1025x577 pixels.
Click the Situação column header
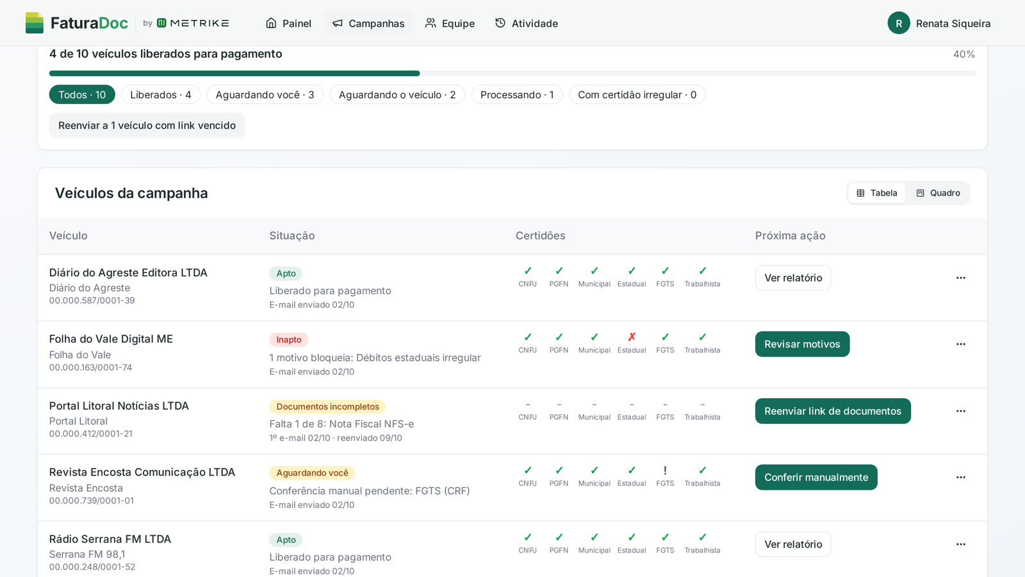(x=292, y=236)
